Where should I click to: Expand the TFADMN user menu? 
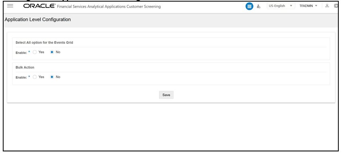[x=308, y=6]
